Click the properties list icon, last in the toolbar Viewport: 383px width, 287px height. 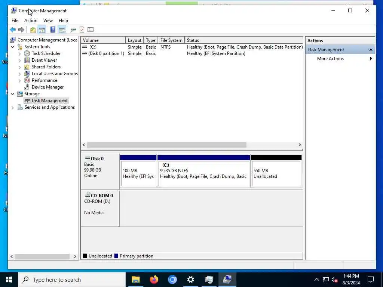pyautogui.click(x=91, y=30)
